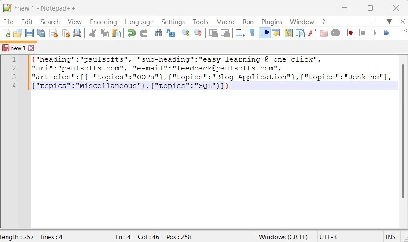Image resolution: width=408 pixels, height=242 pixels.
Task: Open the View menu
Action: coord(75,22)
